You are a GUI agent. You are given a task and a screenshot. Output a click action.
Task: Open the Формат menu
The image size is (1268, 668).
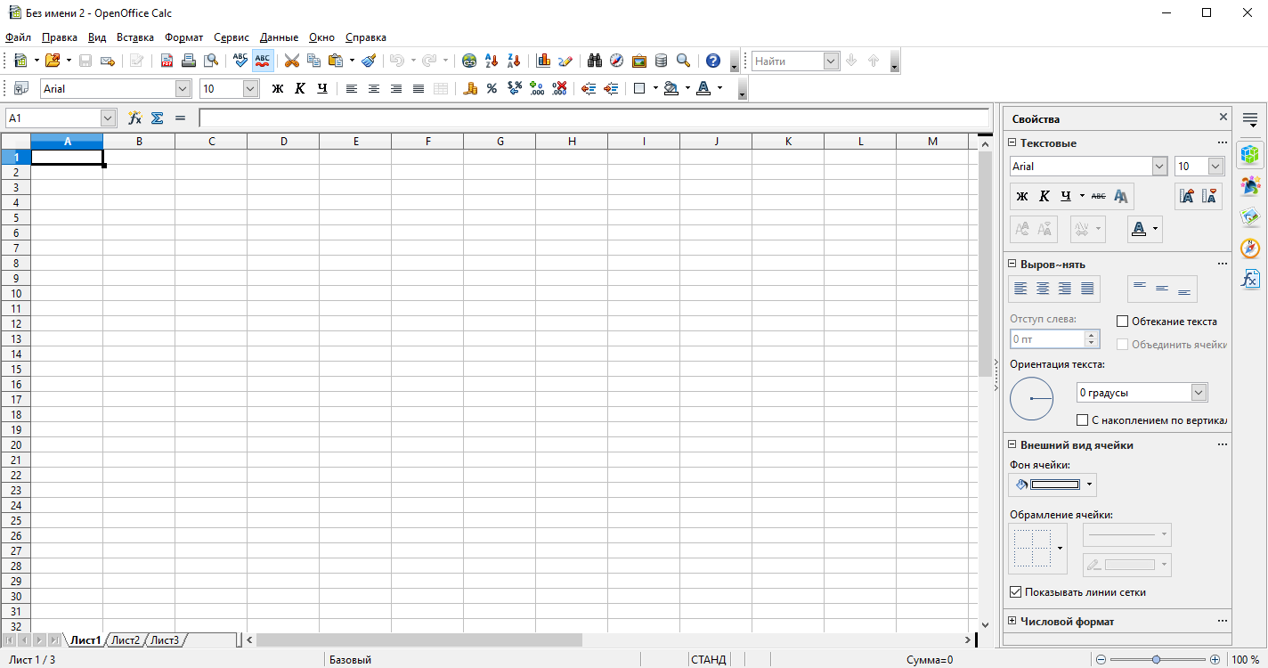184,37
